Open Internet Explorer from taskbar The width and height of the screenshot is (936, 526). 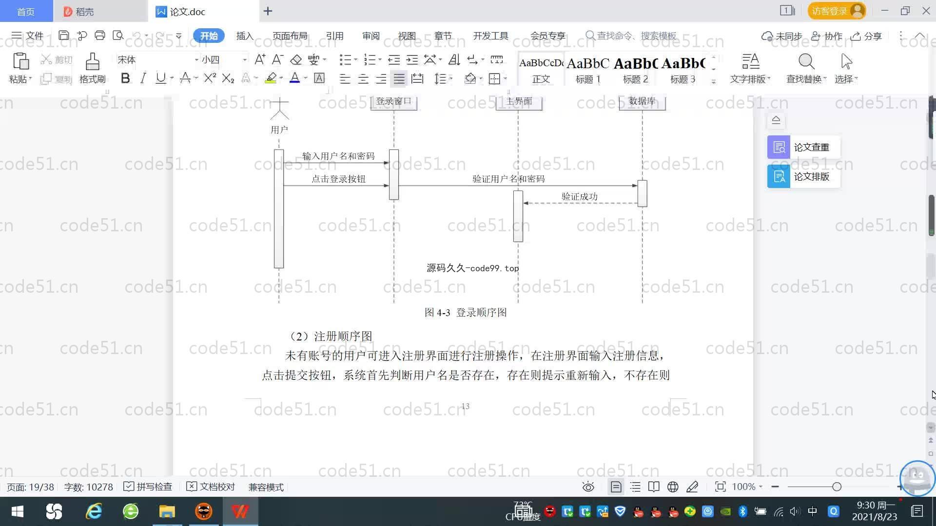point(94,511)
